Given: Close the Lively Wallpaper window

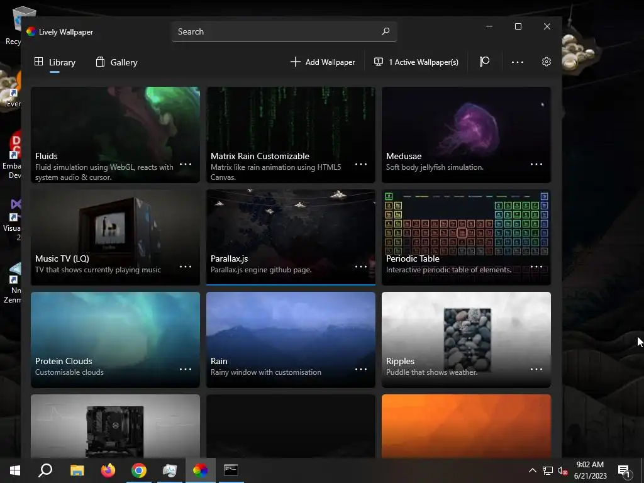Looking at the screenshot, I should click(547, 26).
